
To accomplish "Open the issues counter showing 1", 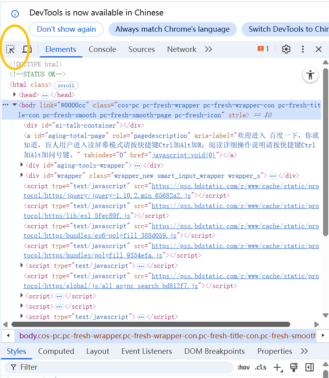I will (263, 49).
